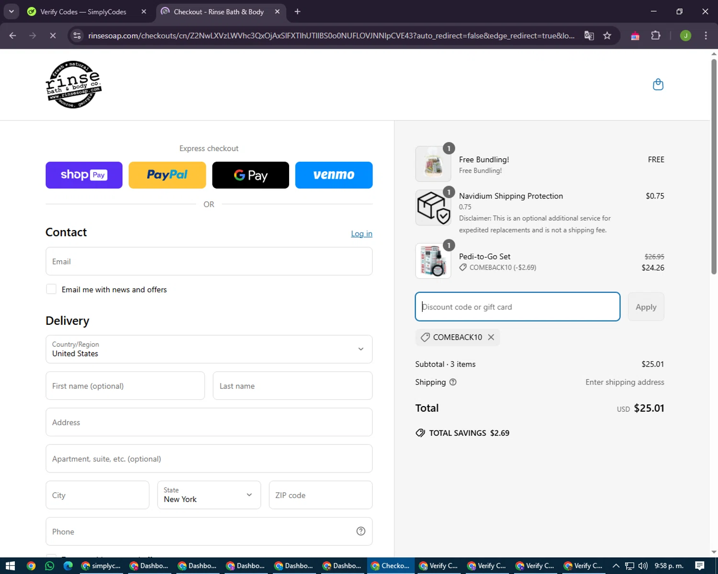The height and width of the screenshot is (574, 718).
Task: Open Microsoft Edge from the taskbar
Action: [x=68, y=566]
